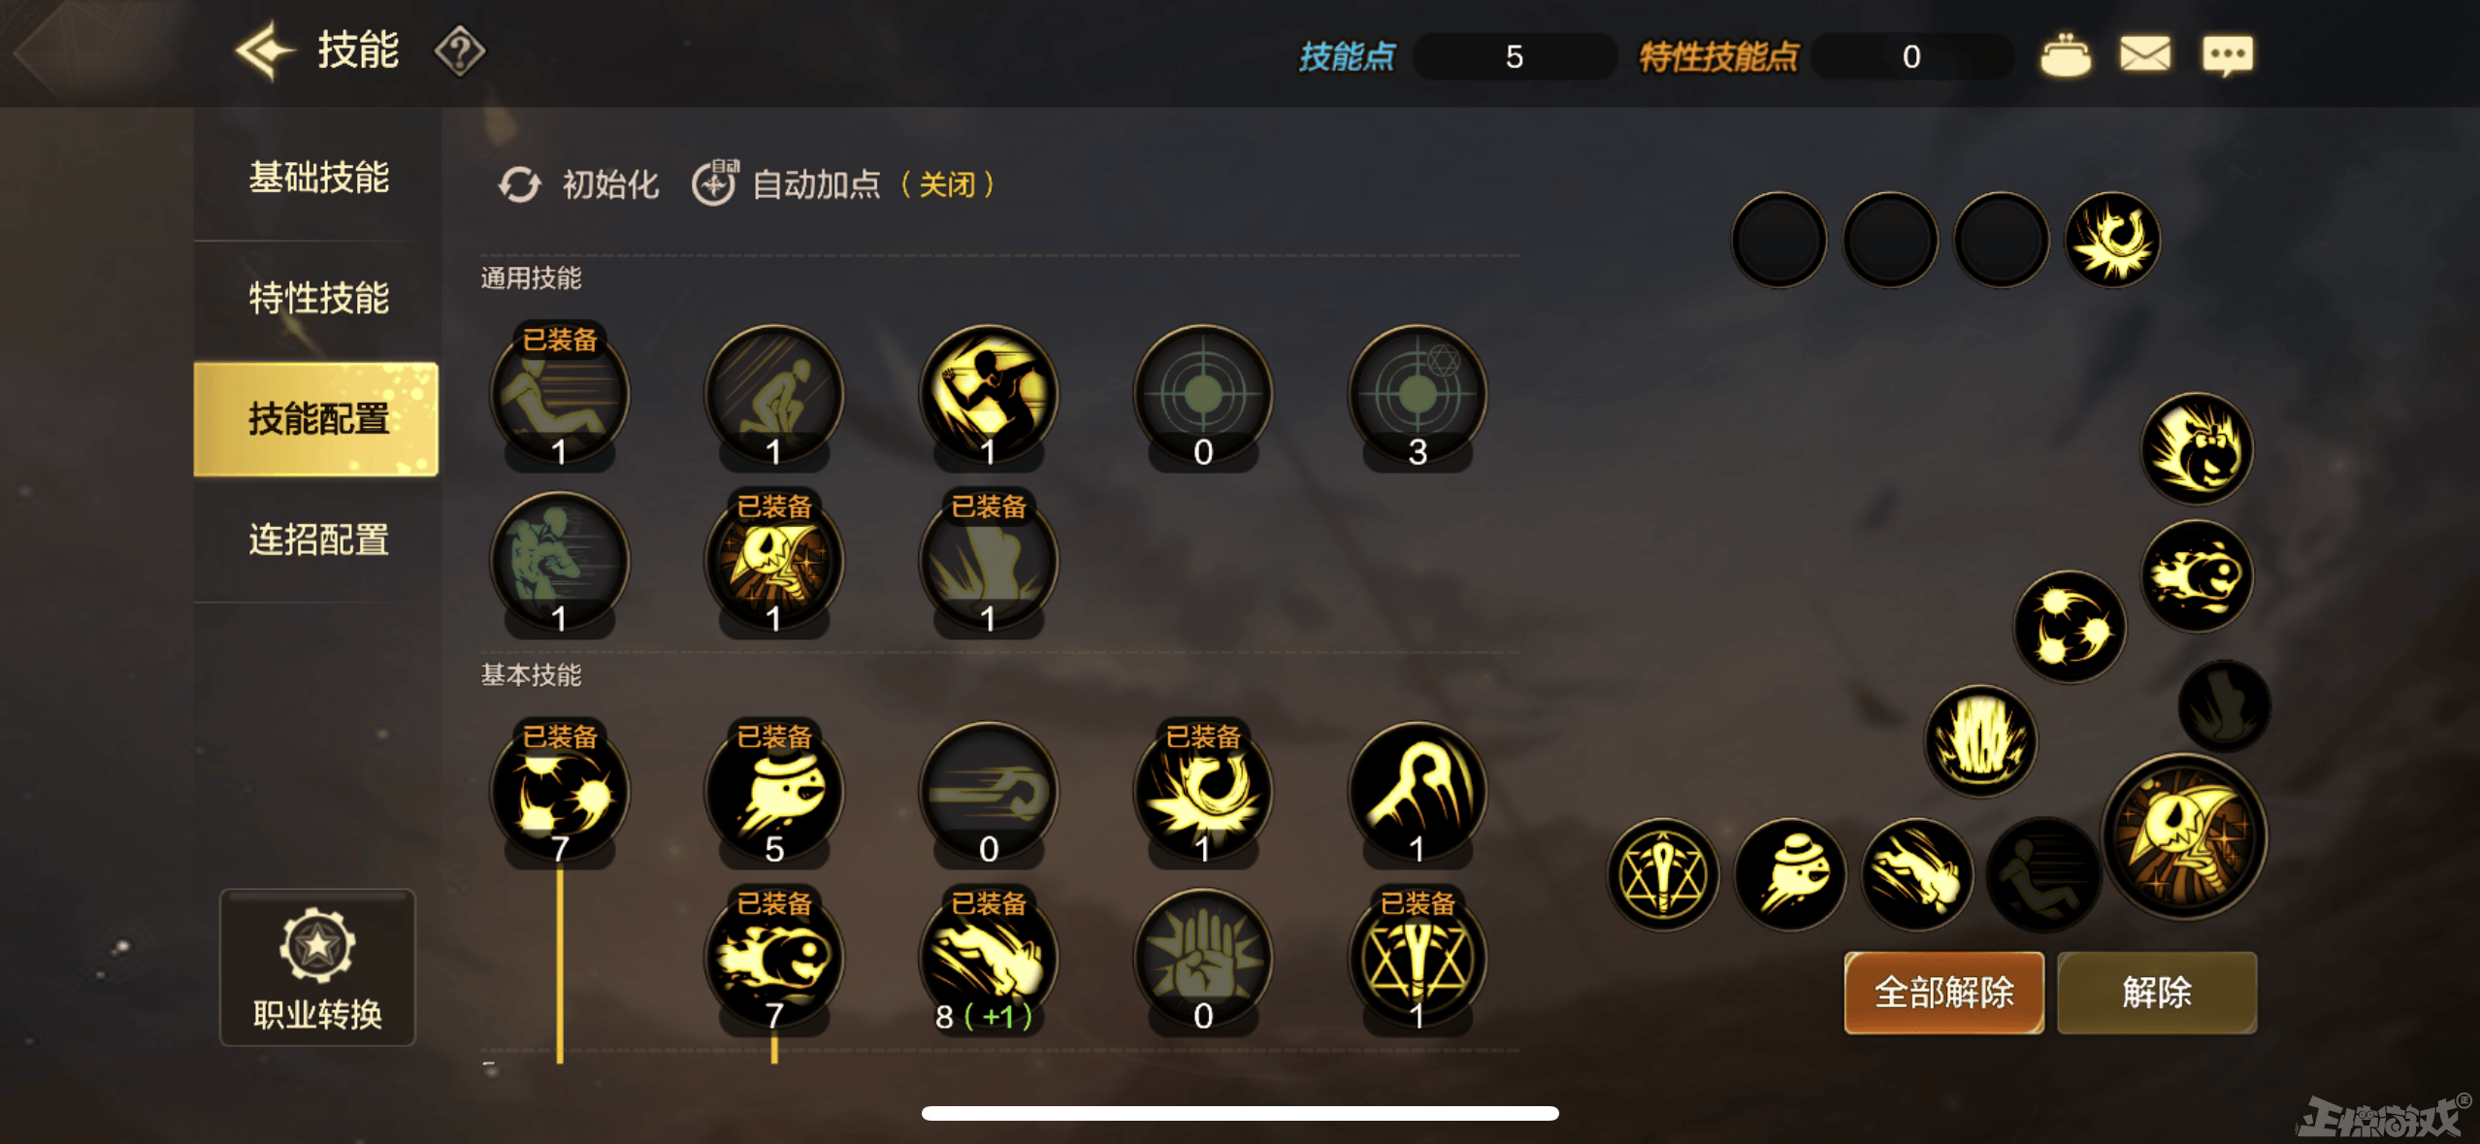2480x1144 pixels.
Task: Toggle 自动加点 auto skill allocation
Action: (844, 183)
